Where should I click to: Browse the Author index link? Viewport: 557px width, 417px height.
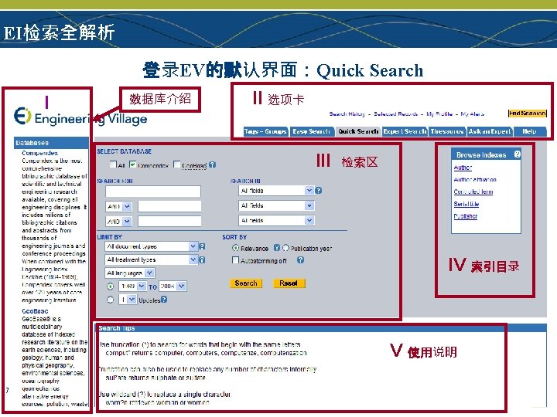tap(463, 168)
